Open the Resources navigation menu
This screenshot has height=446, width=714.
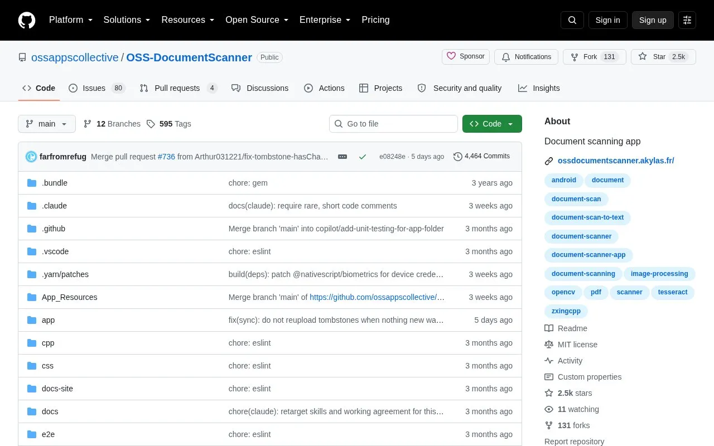click(x=188, y=20)
